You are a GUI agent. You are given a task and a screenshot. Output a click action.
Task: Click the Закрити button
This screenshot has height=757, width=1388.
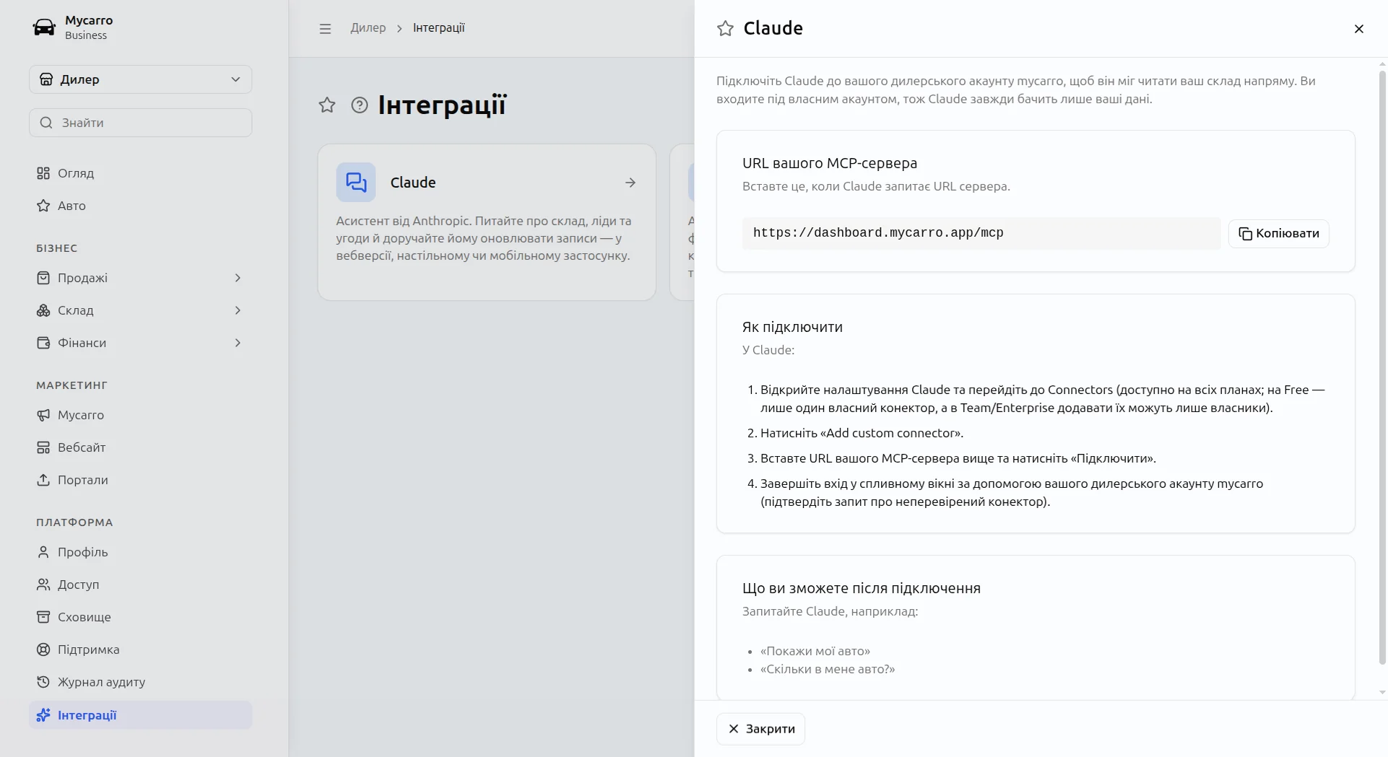(760, 729)
